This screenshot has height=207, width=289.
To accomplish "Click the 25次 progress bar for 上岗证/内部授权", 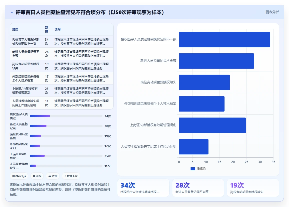I will pyautogui.click(x=66, y=156).
